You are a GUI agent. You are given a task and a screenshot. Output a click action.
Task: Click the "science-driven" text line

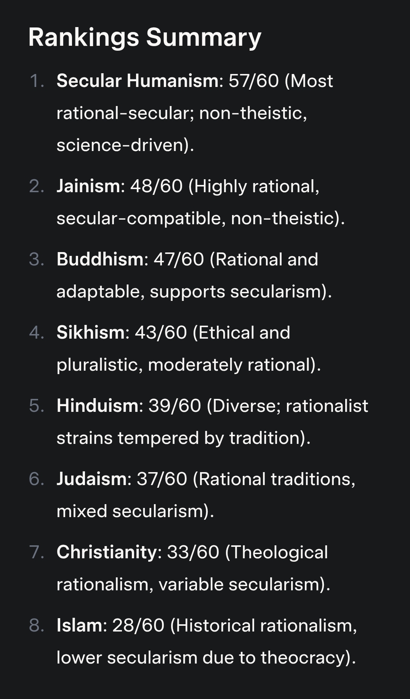pyautogui.click(x=125, y=145)
